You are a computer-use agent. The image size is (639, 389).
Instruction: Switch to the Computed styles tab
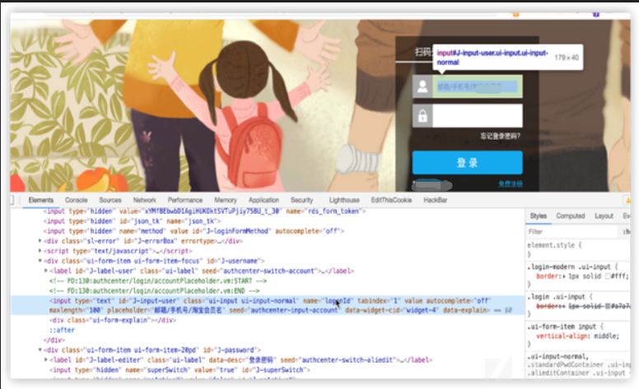[570, 216]
